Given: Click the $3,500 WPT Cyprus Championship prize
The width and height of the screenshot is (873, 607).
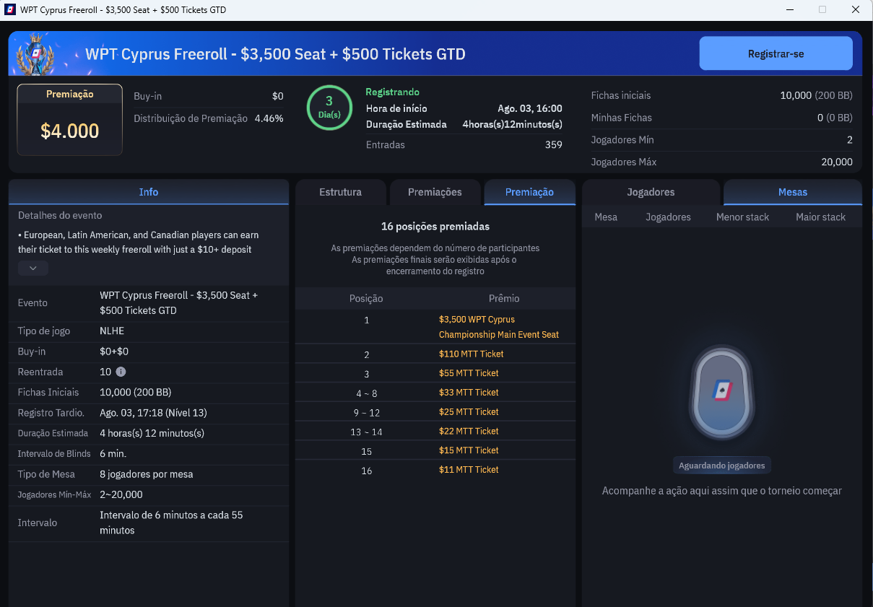Looking at the screenshot, I should [498, 327].
